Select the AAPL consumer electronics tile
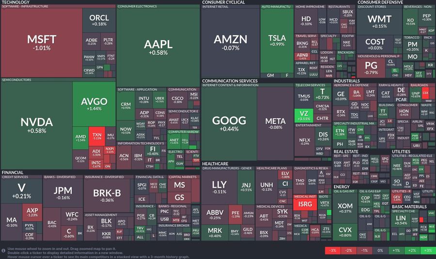This screenshot has height=259, width=436. tap(158, 46)
